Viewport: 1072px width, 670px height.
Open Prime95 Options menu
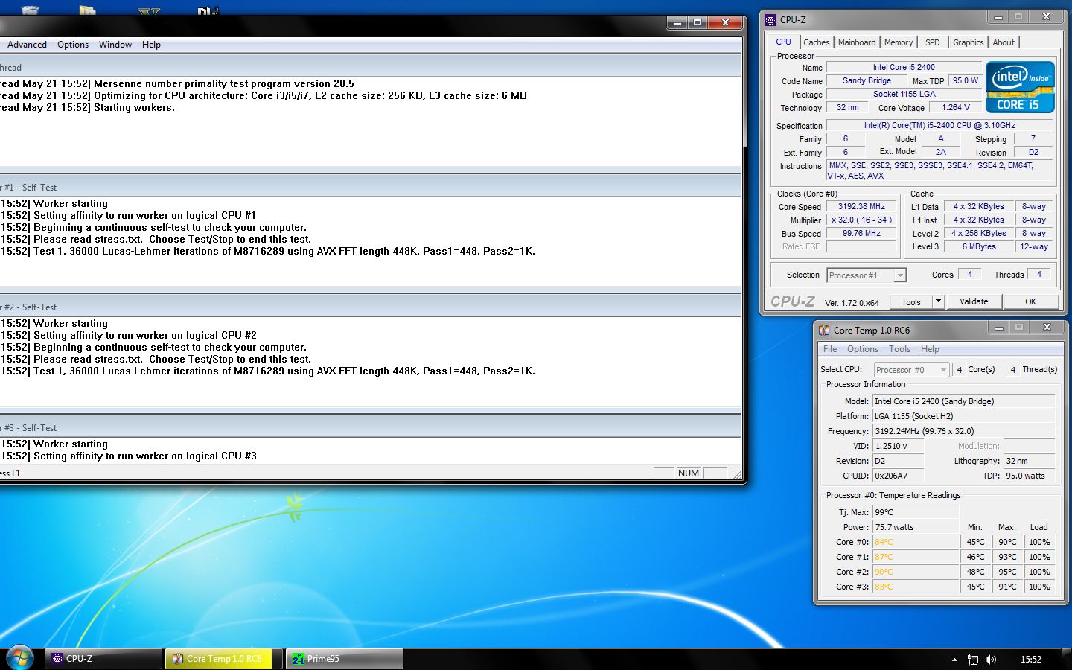(73, 45)
